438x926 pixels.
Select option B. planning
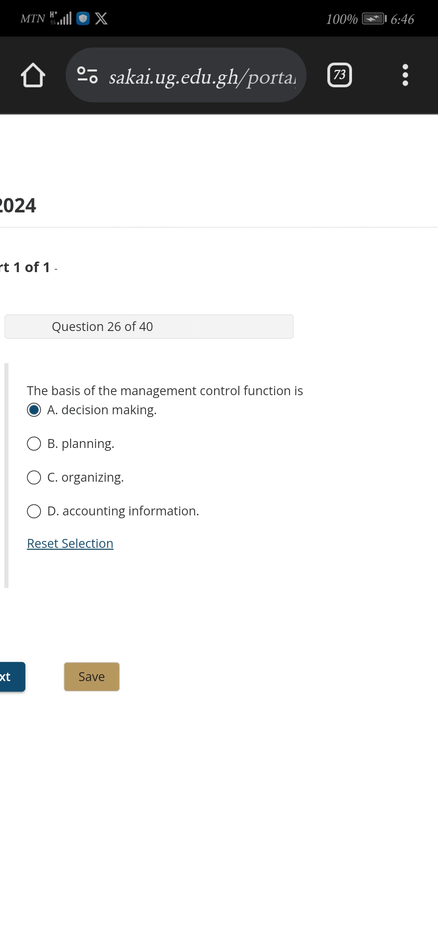pyautogui.click(x=34, y=443)
